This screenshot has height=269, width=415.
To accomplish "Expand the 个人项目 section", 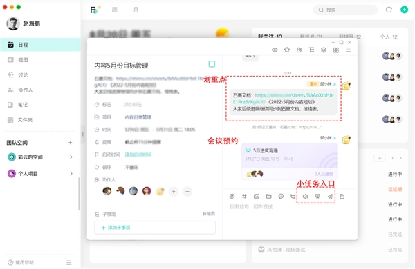I will [71, 173].
